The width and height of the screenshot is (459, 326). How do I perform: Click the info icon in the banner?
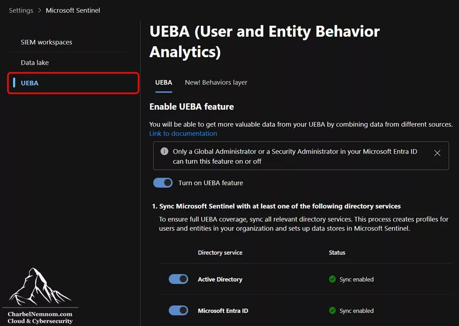click(x=164, y=151)
